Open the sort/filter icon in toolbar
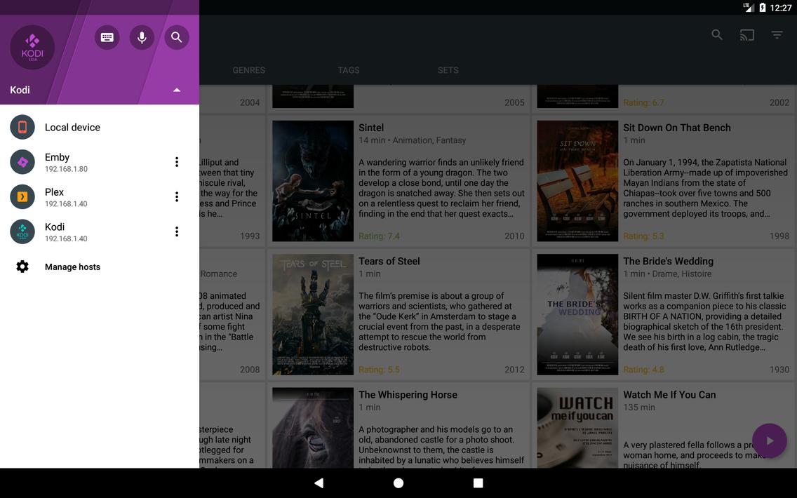The width and height of the screenshot is (797, 498). tap(777, 34)
